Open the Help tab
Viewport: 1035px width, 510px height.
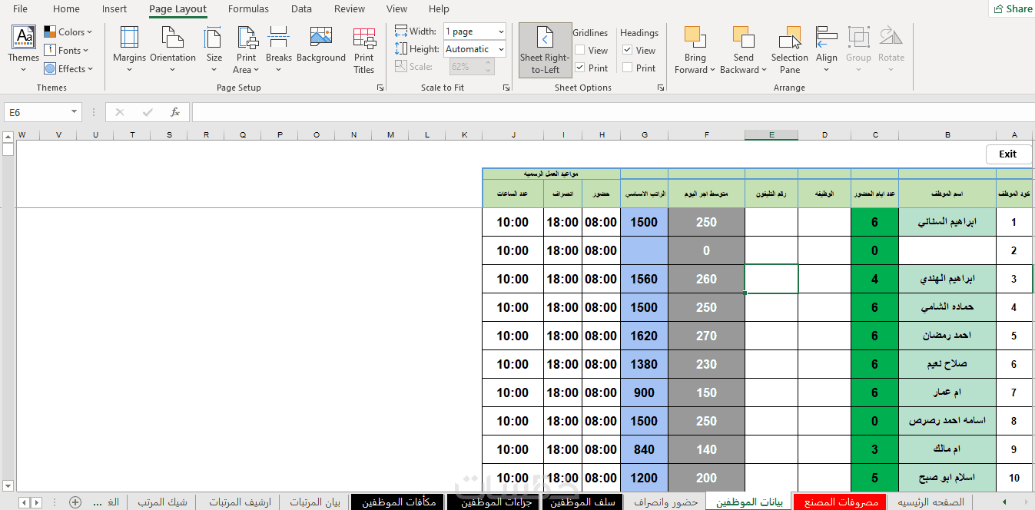tap(439, 9)
